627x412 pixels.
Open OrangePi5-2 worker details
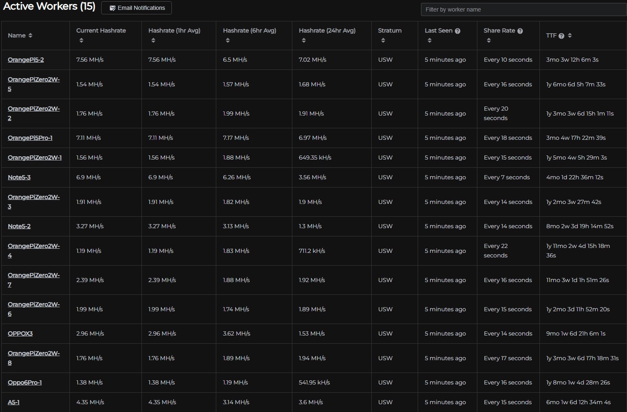coord(26,59)
